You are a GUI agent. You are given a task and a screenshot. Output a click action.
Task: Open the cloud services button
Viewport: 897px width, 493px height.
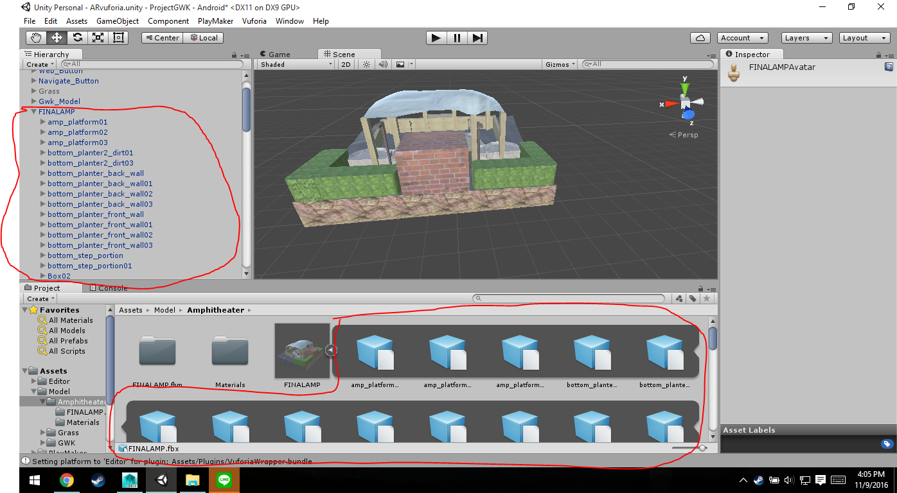700,38
